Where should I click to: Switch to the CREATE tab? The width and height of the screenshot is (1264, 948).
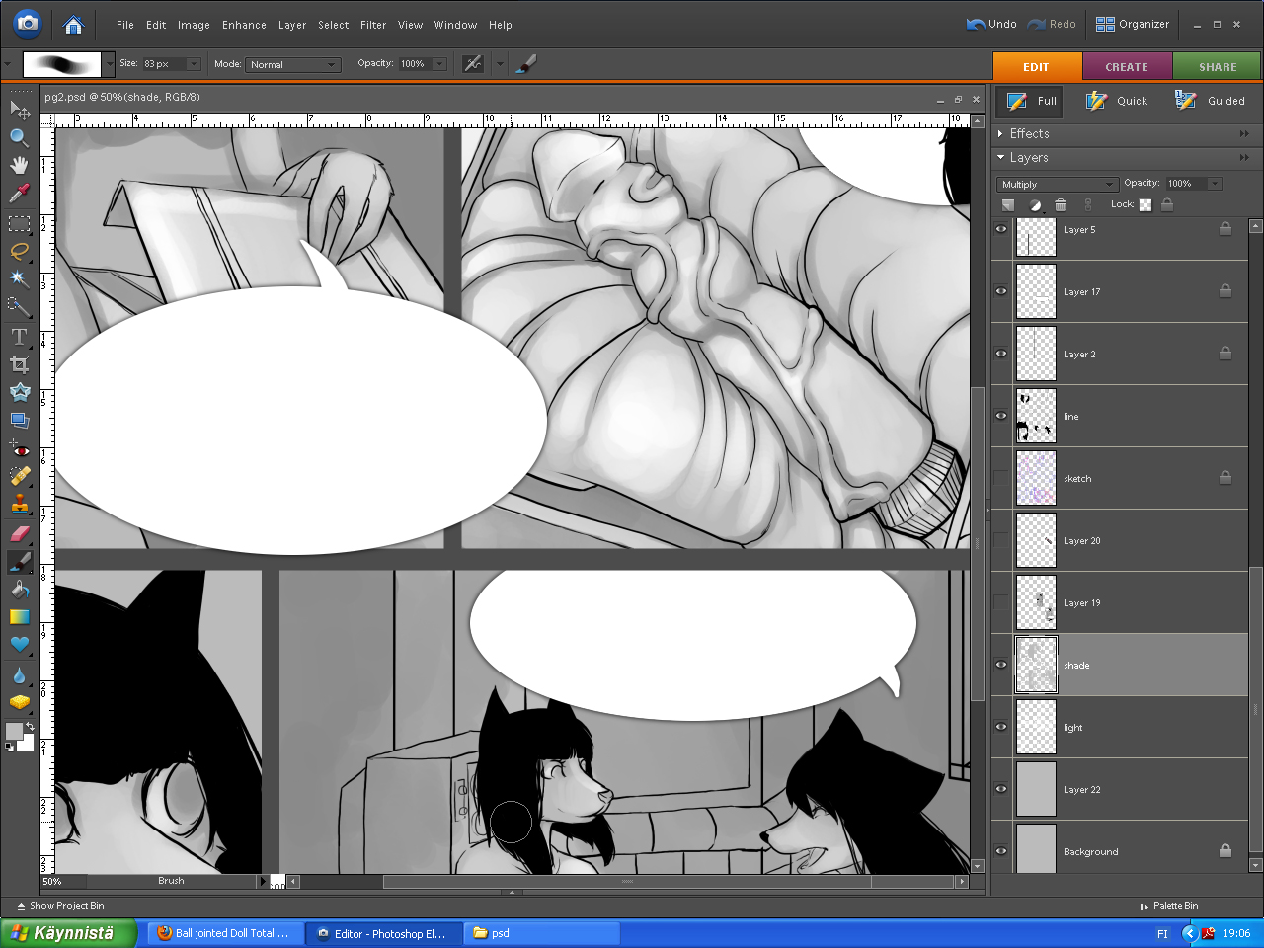click(x=1127, y=67)
